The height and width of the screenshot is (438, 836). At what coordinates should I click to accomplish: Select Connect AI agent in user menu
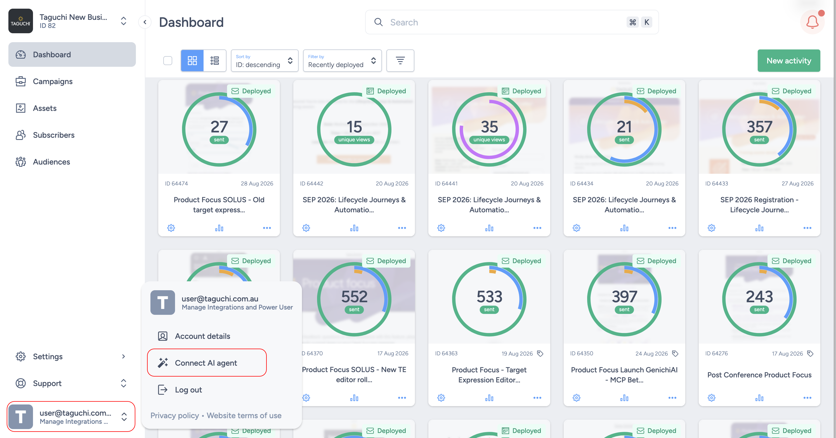coord(207,363)
